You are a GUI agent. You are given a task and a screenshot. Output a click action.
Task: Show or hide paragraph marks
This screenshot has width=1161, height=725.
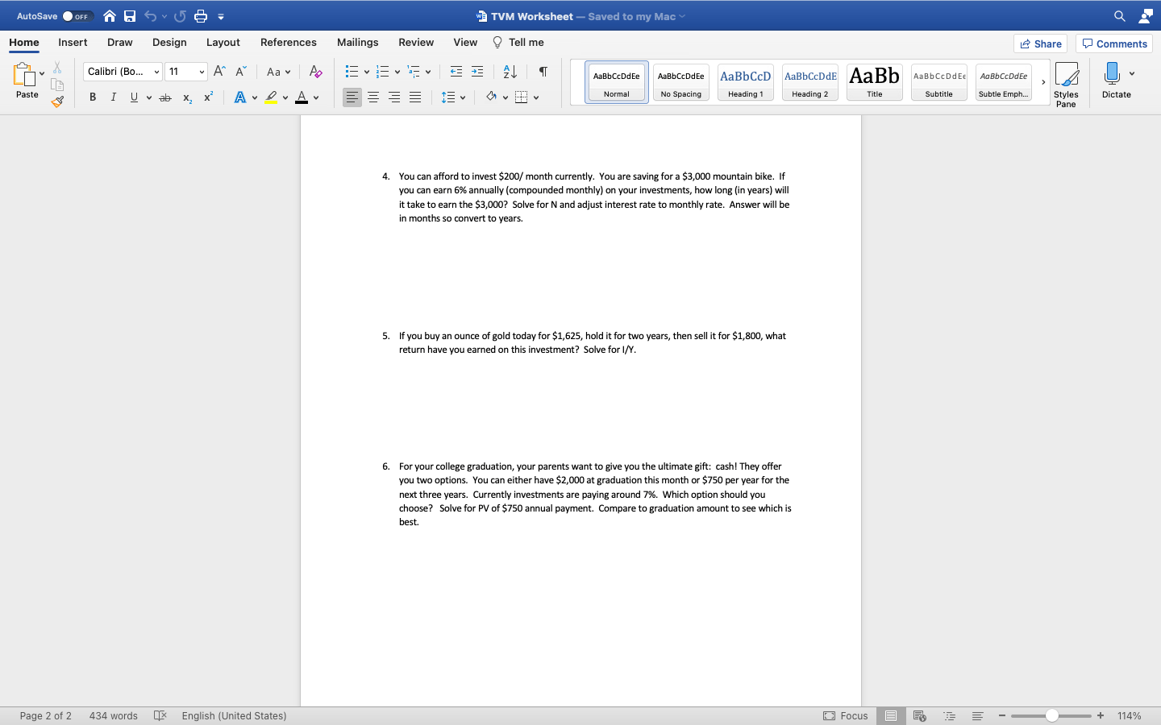543,72
